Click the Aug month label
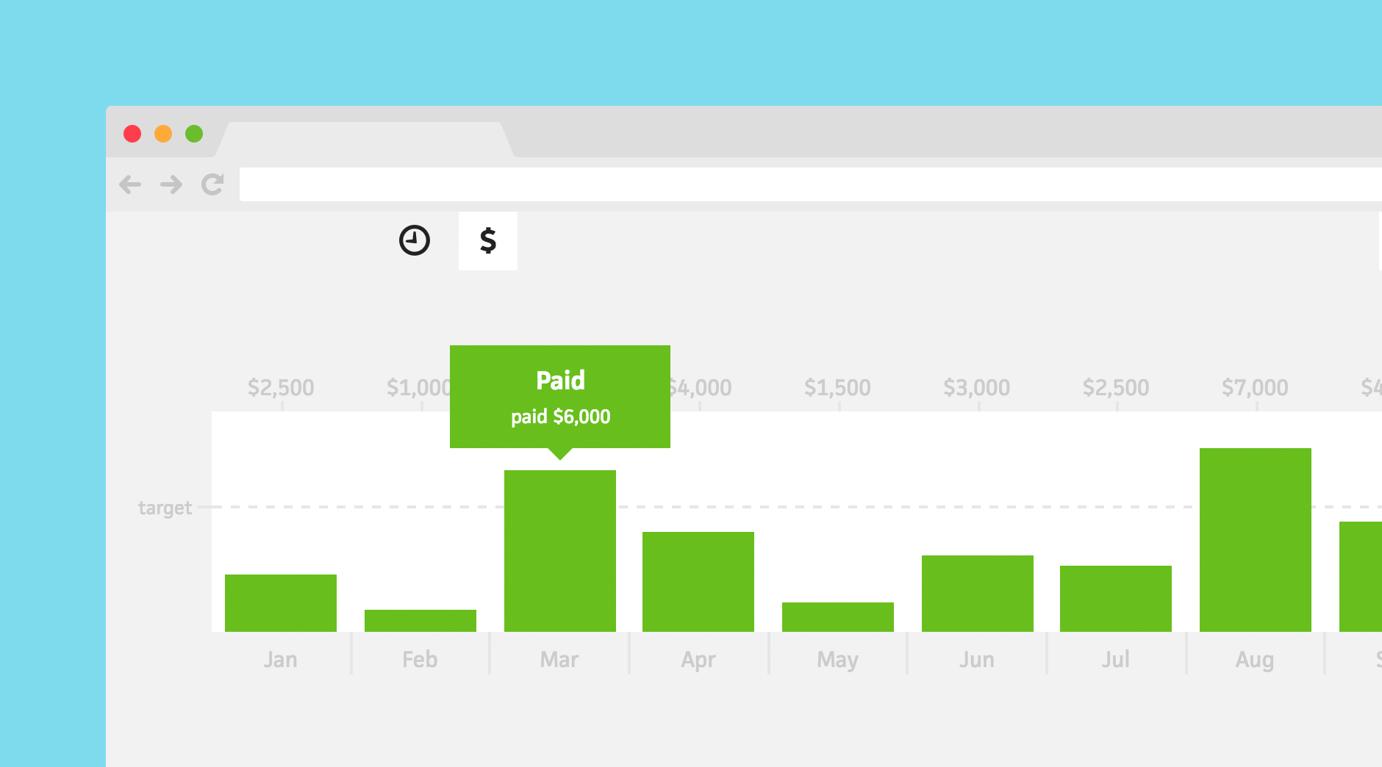Viewport: 1382px width, 767px height. point(1255,660)
